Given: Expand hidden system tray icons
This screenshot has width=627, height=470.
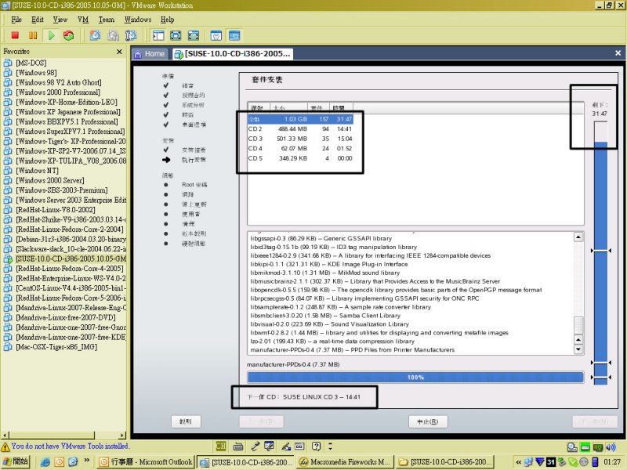Looking at the screenshot, I should pyautogui.click(x=519, y=462).
